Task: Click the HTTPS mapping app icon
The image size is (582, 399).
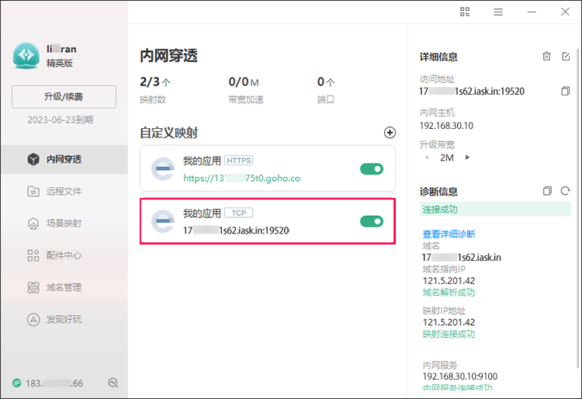Action: [163, 169]
